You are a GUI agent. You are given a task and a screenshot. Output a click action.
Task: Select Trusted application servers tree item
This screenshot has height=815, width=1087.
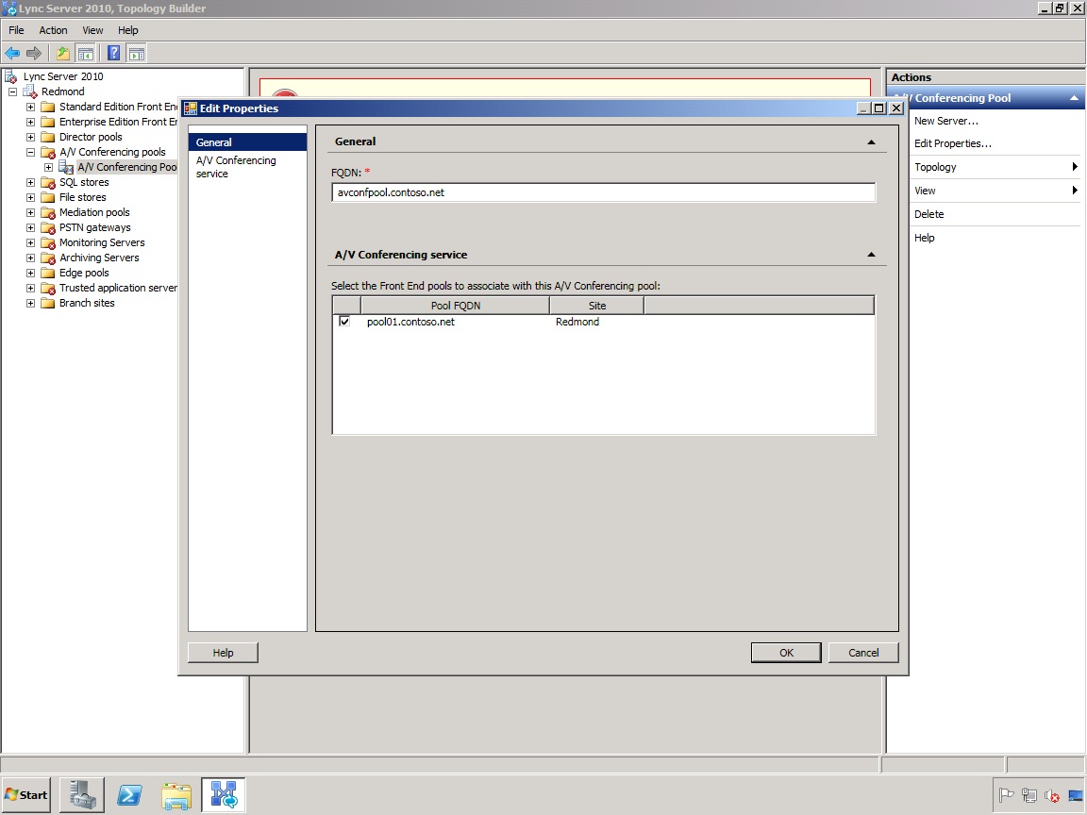coord(118,288)
